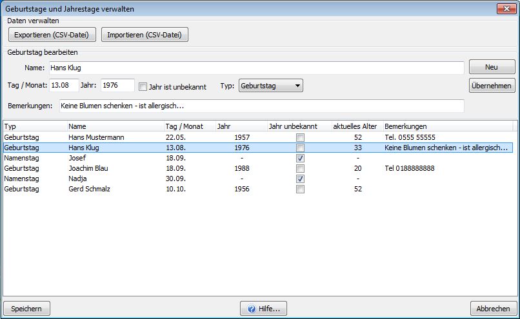Viewport: 520px width, 319px height.
Task: Select the Josef name cell
Action: tap(77, 158)
